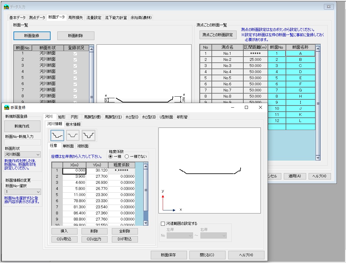
Task: Enable the 河道範囲の設定する checkbox
Action: pos(163,224)
